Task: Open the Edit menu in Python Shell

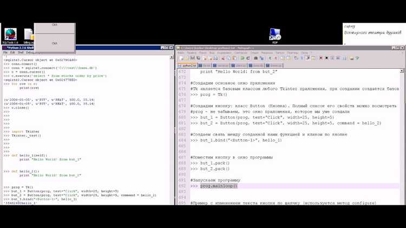Action: click(12, 53)
